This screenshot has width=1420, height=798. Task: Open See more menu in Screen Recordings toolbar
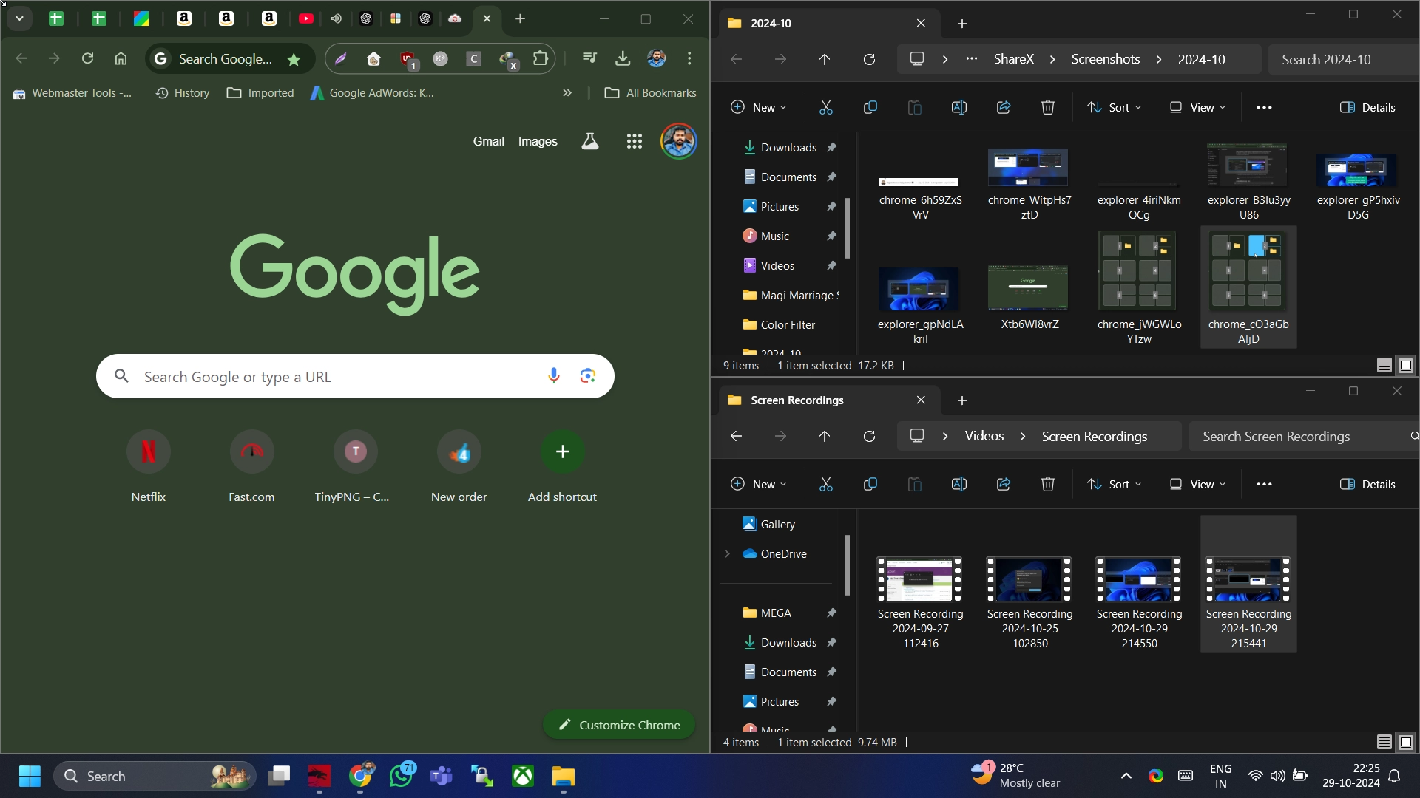(x=1264, y=484)
